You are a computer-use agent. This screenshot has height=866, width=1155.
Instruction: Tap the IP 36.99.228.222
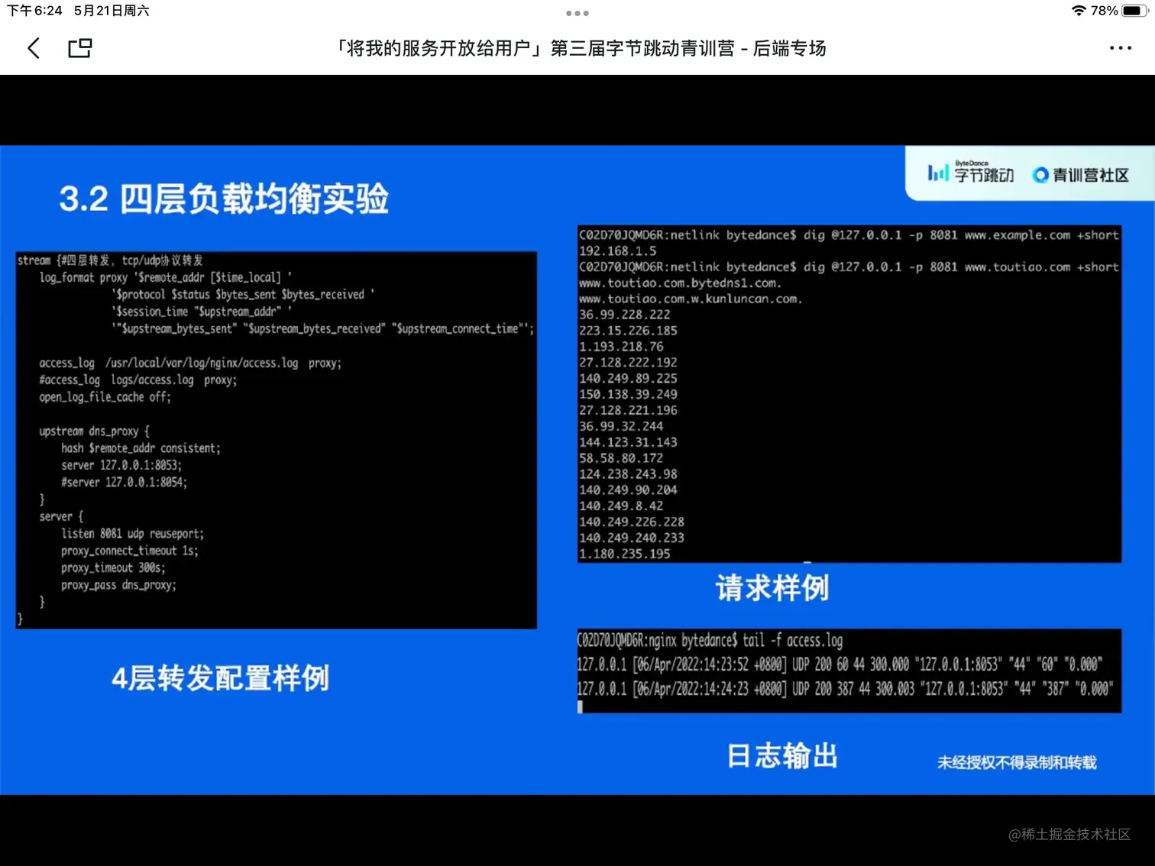pyautogui.click(x=624, y=315)
